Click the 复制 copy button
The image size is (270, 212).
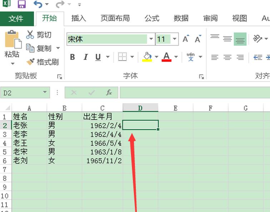pos(39,48)
